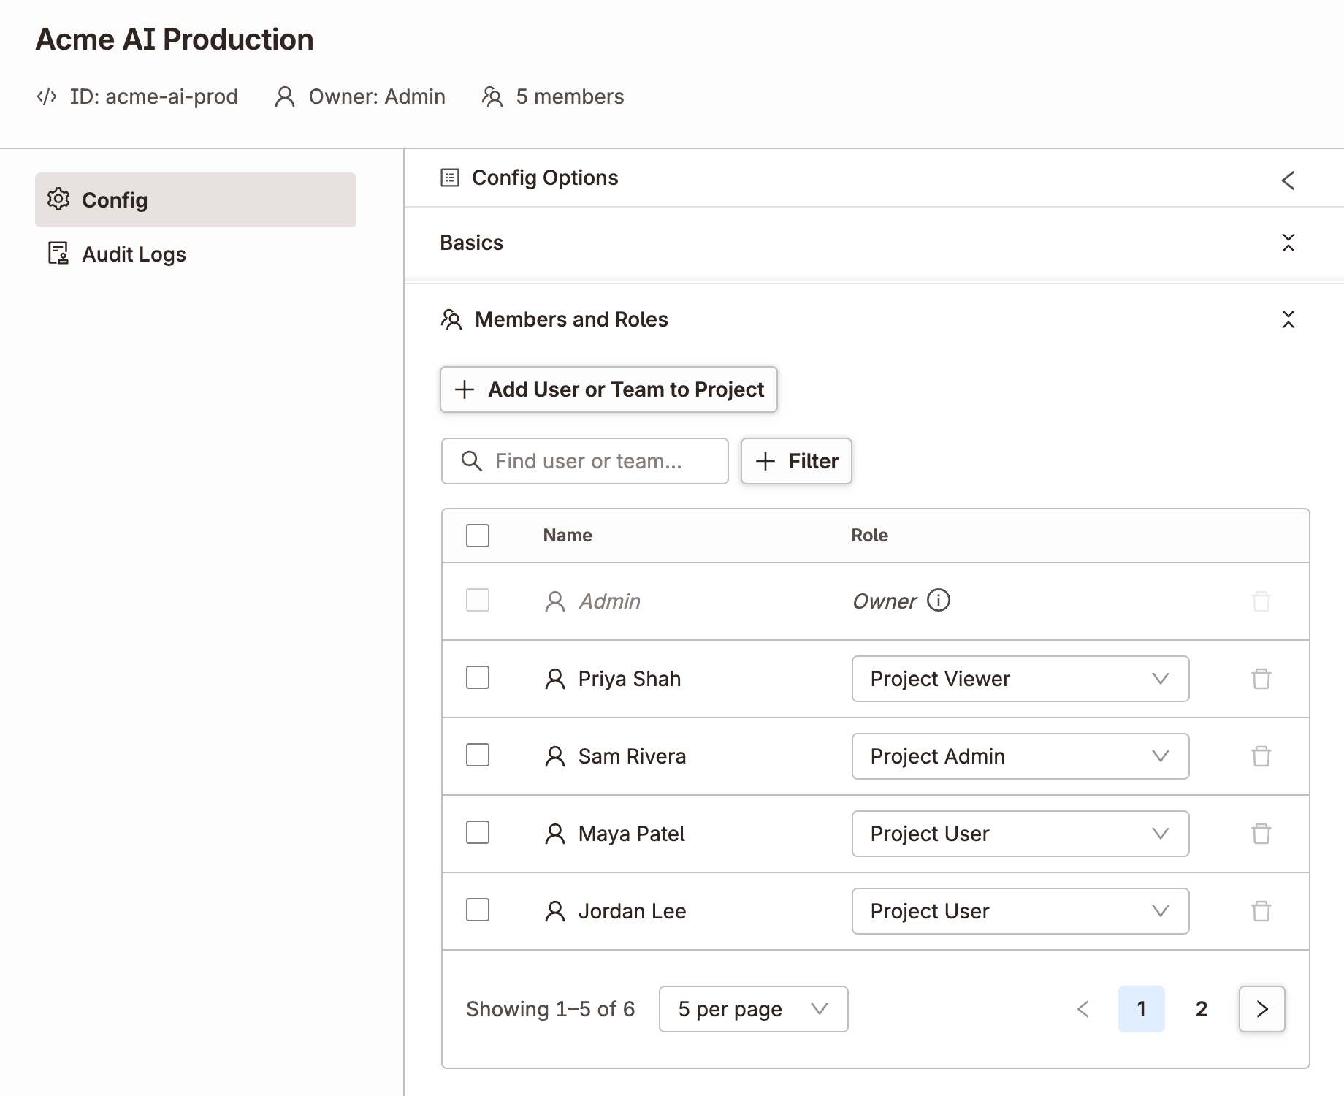1344x1096 pixels.
Task: Click the members group icon in header
Action: pos(492,96)
